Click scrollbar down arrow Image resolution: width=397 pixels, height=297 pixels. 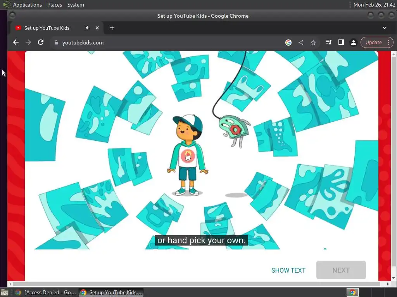point(394,278)
